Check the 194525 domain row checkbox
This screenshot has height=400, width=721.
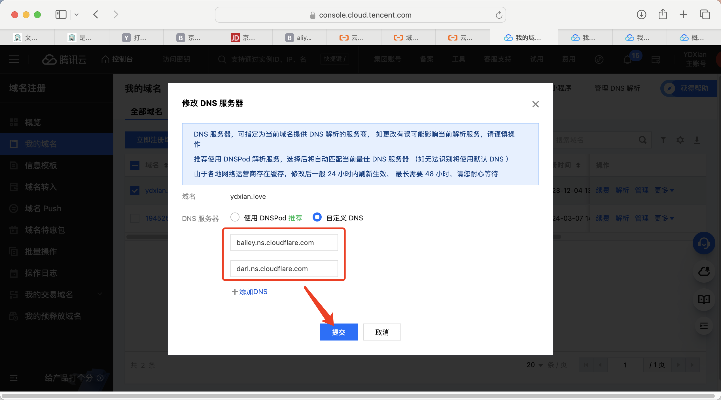point(135,218)
